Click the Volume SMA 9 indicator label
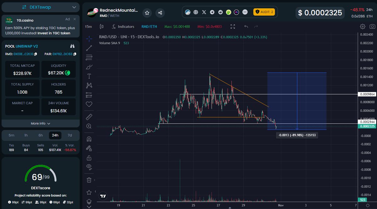377x209 pixels. (x=110, y=43)
